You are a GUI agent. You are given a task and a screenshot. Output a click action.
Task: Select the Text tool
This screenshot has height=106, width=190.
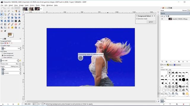pos(19,21)
